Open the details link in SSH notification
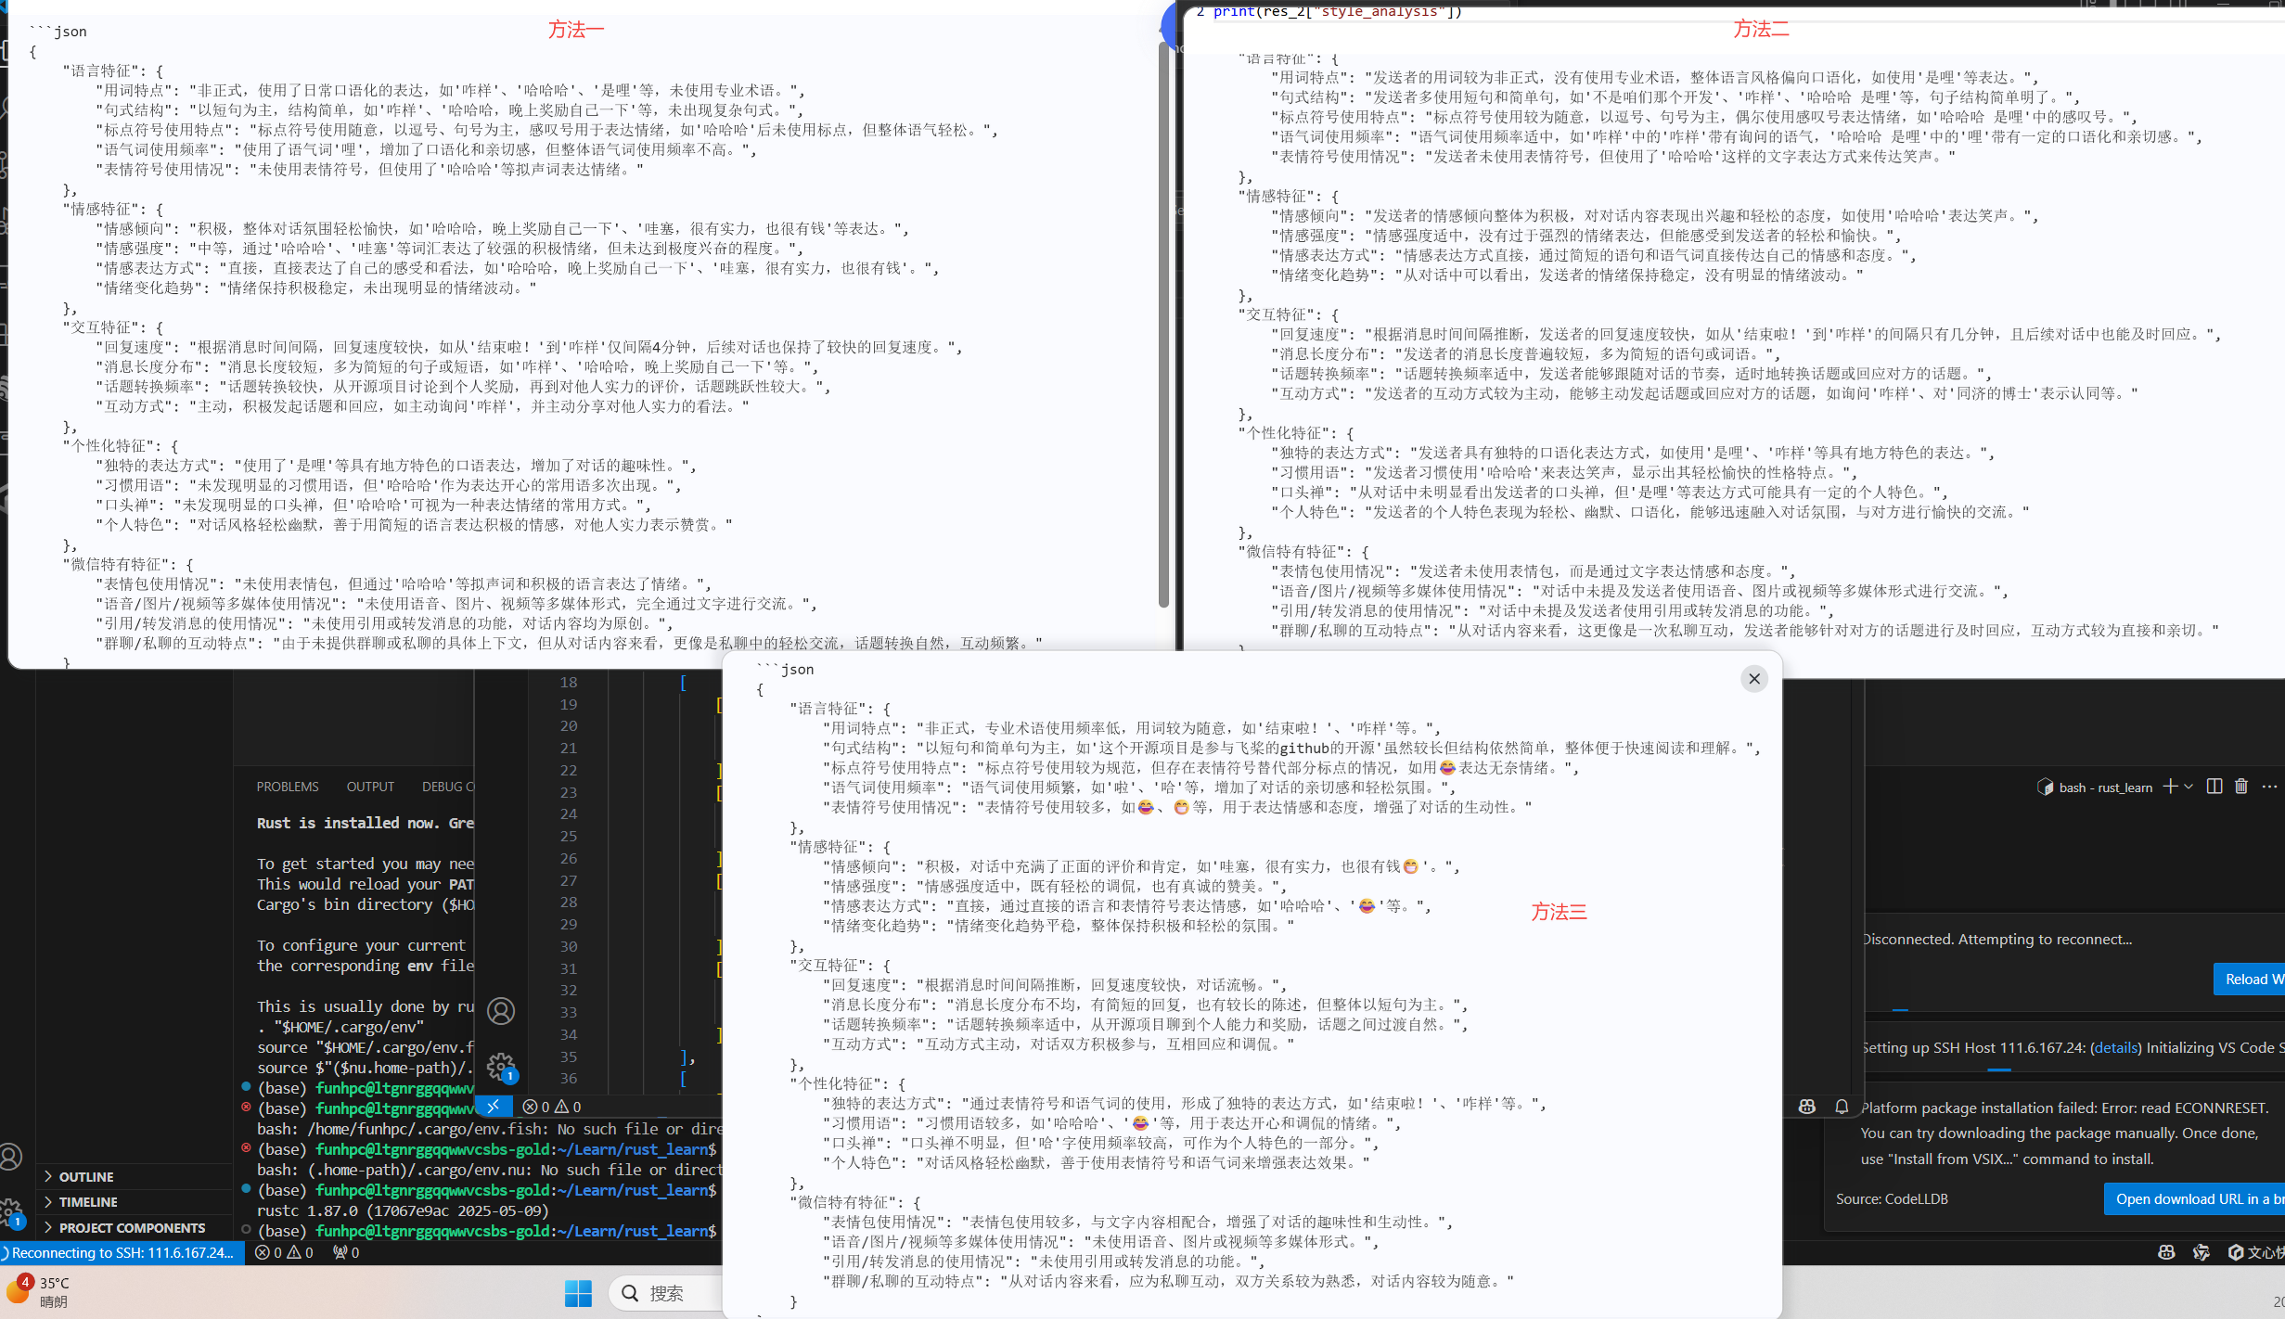This screenshot has height=1319, width=2285. pyautogui.click(x=2116, y=1048)
